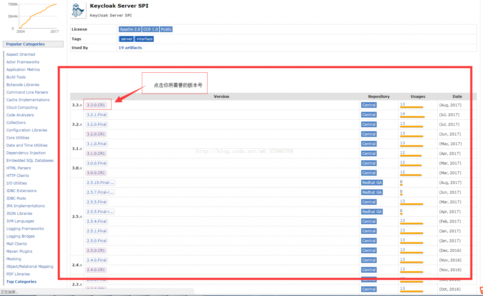Image resolution: width=483 pixels, height=296 pixels.
Task: Open the HTML Parsers category
Action: coord(18,168)
